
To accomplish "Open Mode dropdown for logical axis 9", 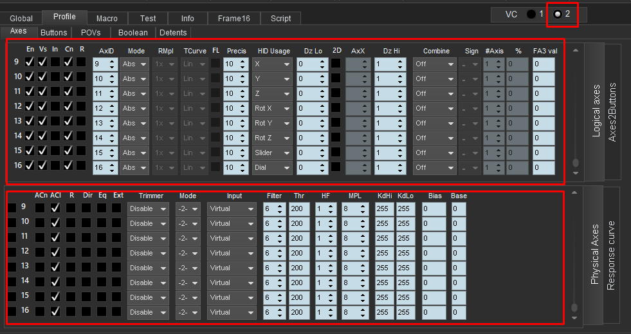I will 134,64.
